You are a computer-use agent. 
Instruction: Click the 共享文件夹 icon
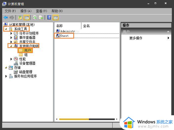click(16, 42)
